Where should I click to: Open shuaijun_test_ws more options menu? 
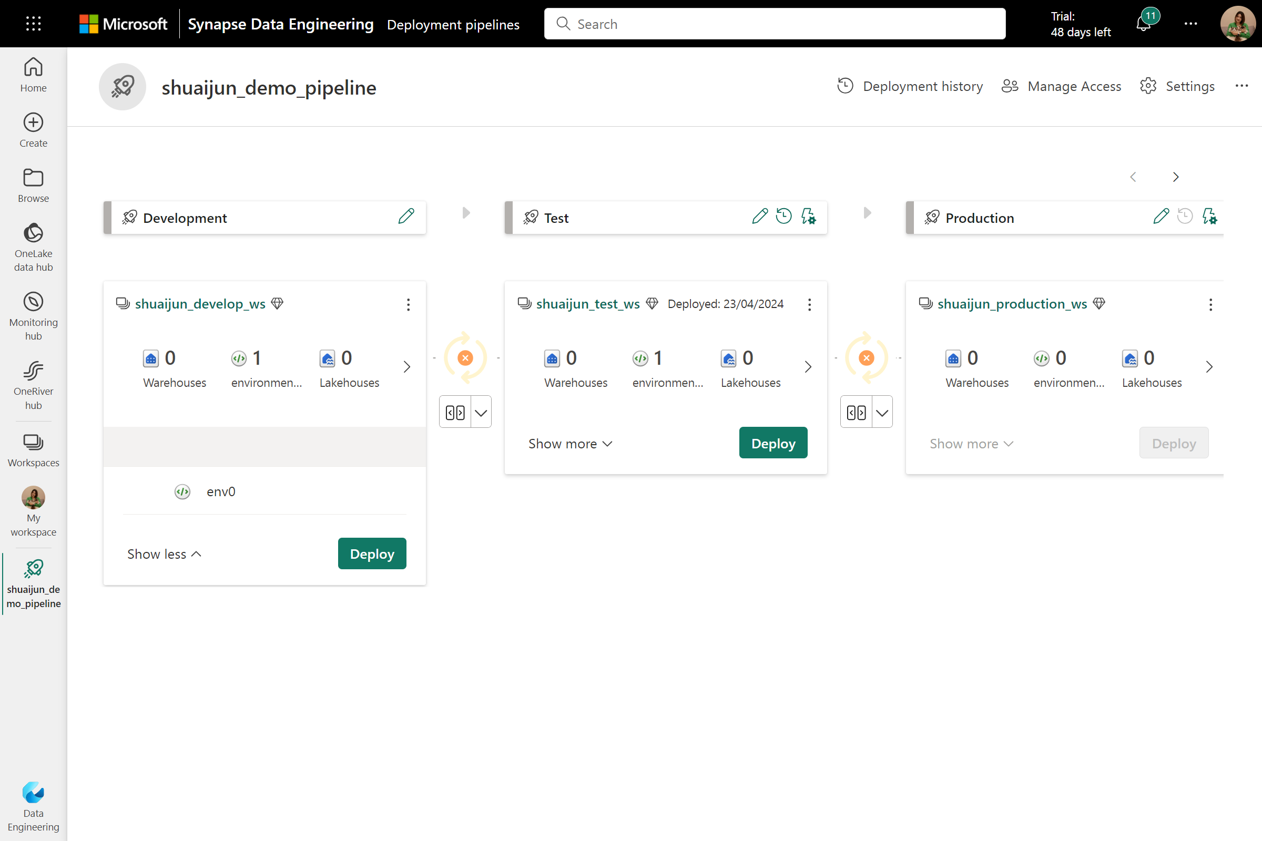[810, 305]
